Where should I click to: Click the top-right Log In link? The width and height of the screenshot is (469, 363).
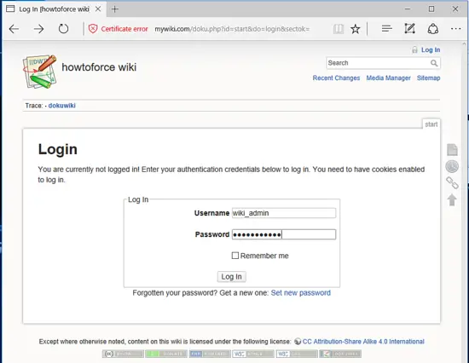pos(431,50)
